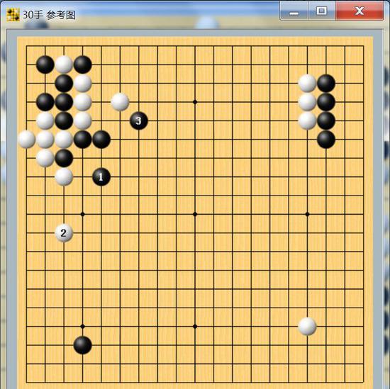Close the 参考图 window
The width and height of the screenshot is (390, 389).
tap(360, 11)
